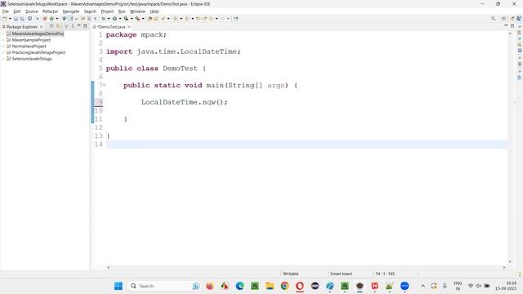The height and width of the screenshot is (294, 523).
Task: Click the magnifier Quick Access search icon
Action: 493,19
